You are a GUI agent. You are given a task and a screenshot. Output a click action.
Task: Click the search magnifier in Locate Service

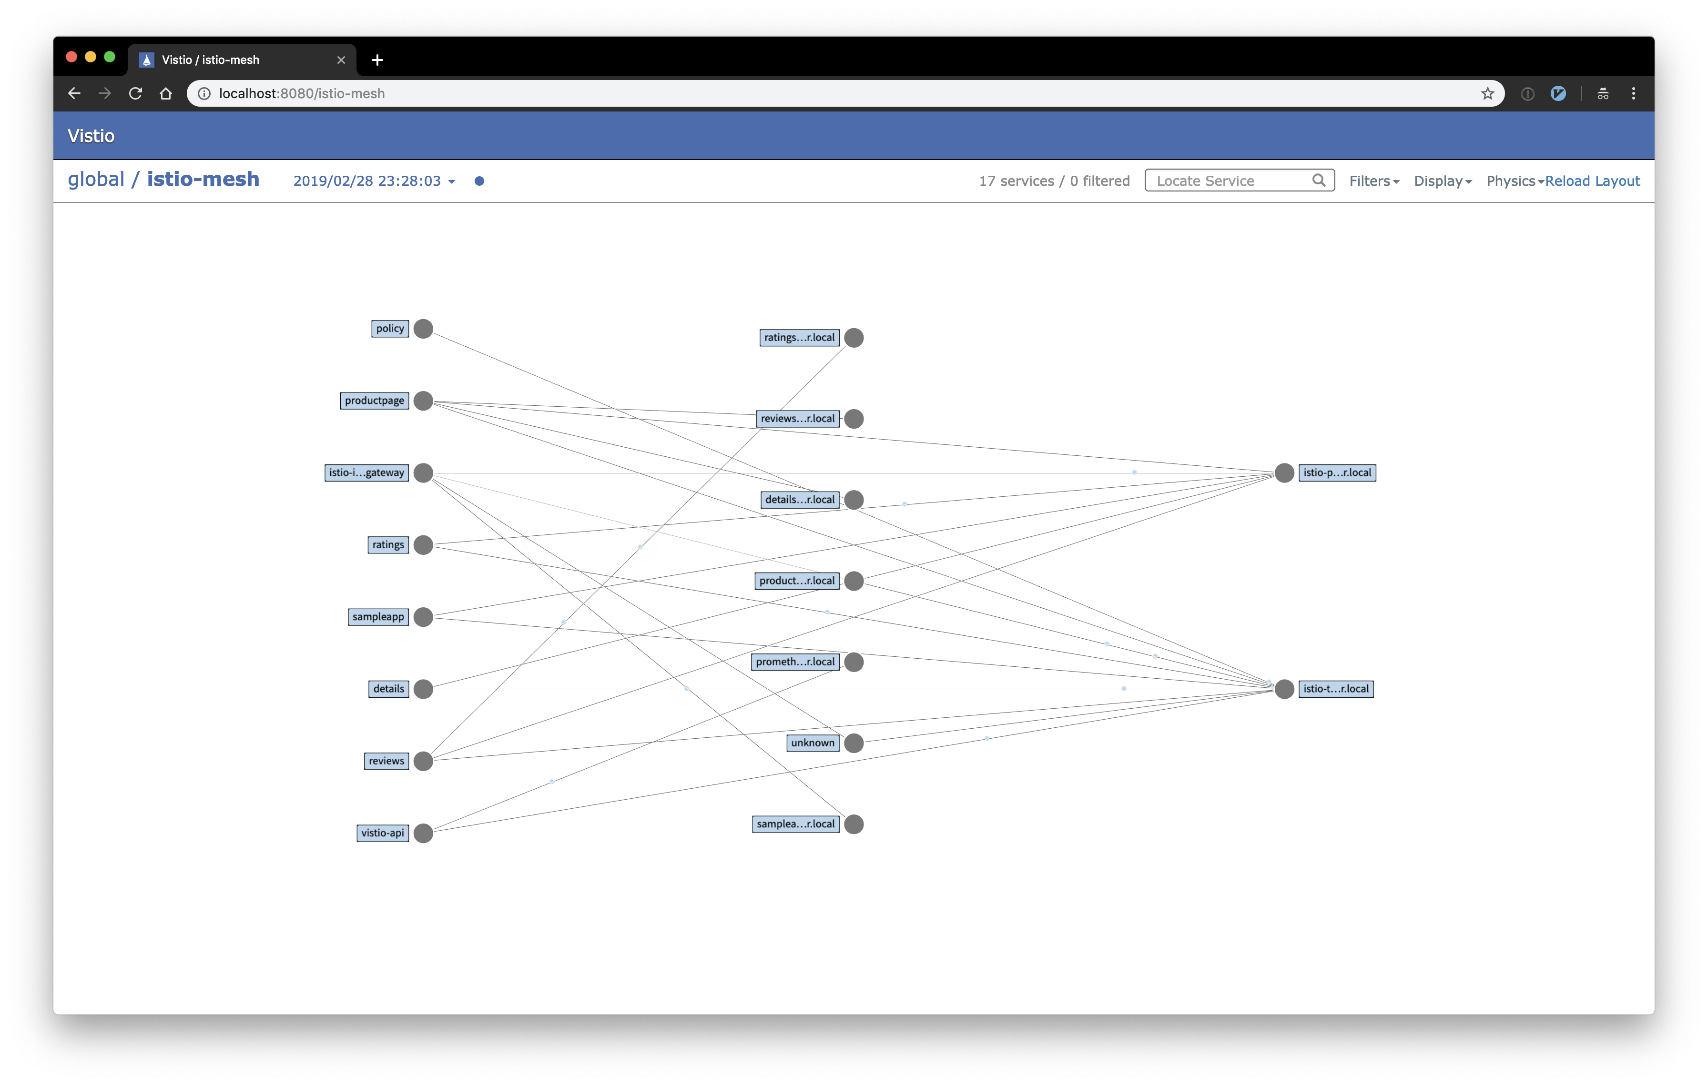(1319, 181)
